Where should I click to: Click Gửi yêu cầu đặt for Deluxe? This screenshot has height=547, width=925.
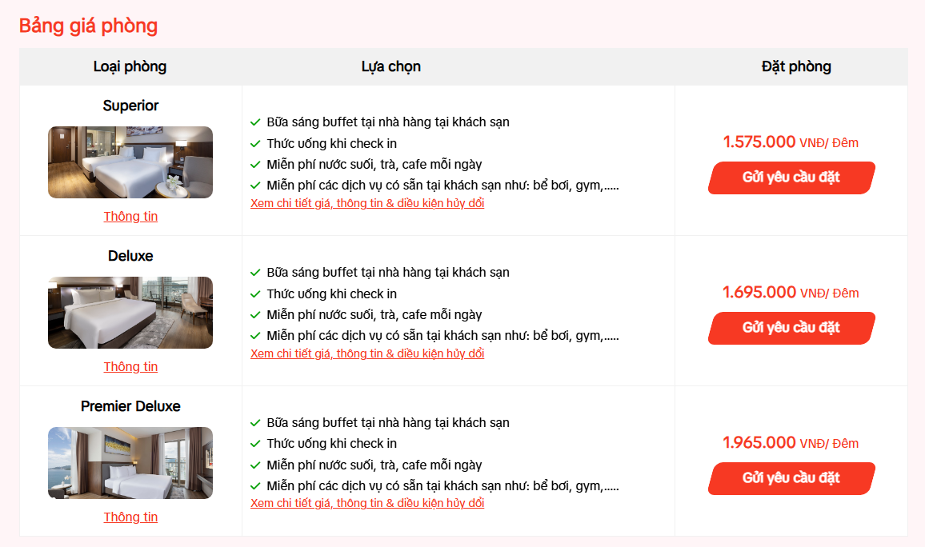pyautogui.click(x=791, y=328)
